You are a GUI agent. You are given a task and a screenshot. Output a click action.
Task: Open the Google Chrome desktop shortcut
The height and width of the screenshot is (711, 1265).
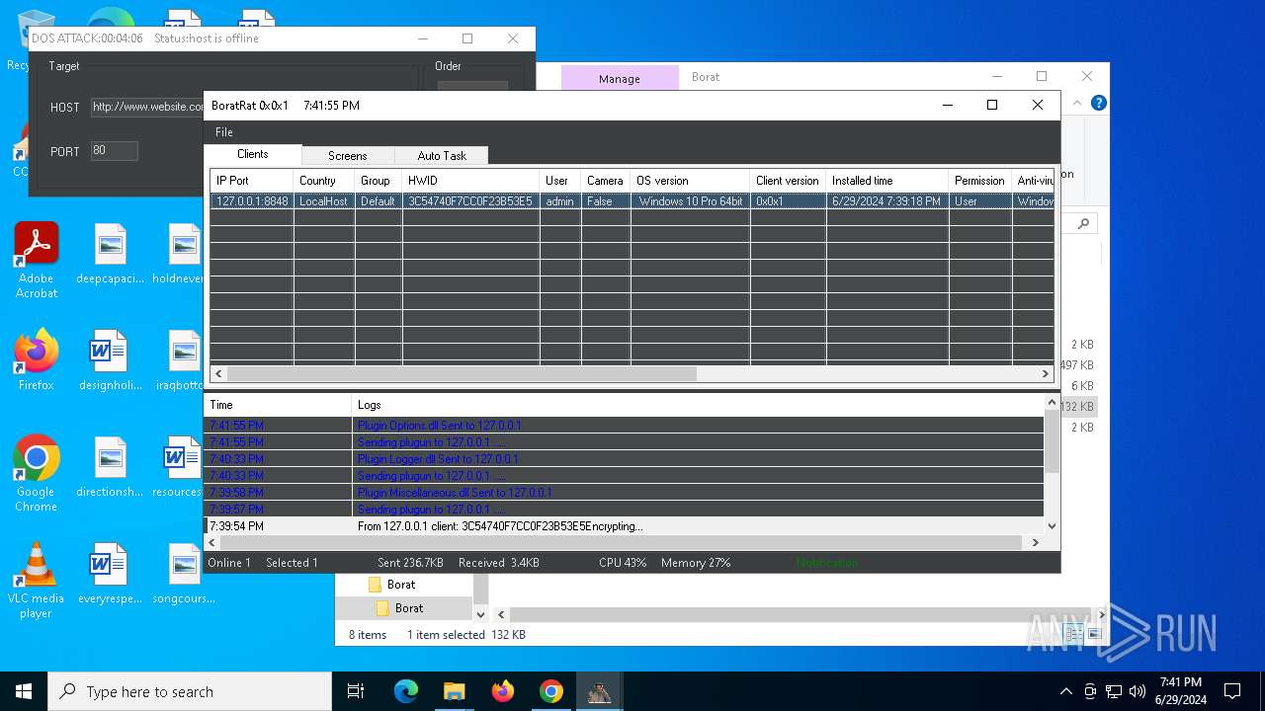[x=37, y=474]
